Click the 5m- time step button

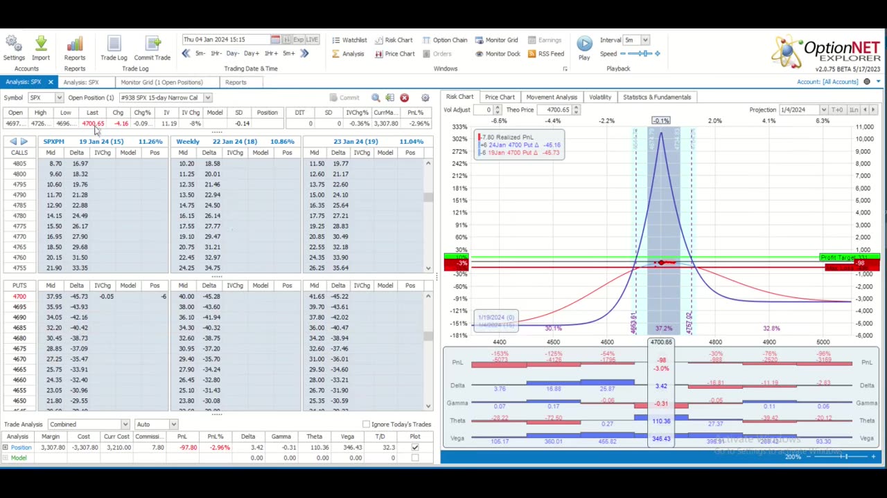(200, 53)
